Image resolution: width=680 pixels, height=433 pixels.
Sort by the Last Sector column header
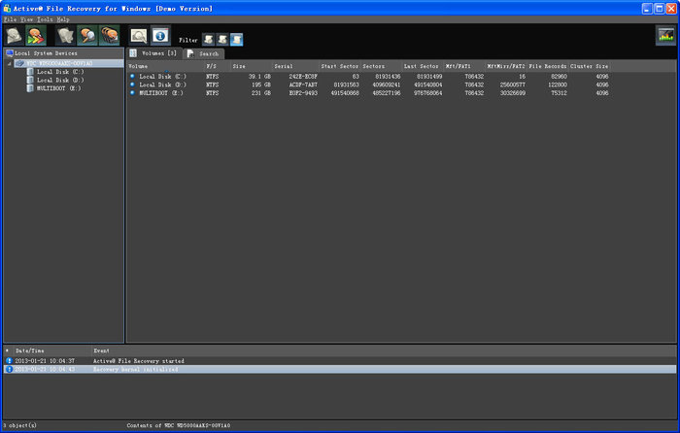point(423,66)
